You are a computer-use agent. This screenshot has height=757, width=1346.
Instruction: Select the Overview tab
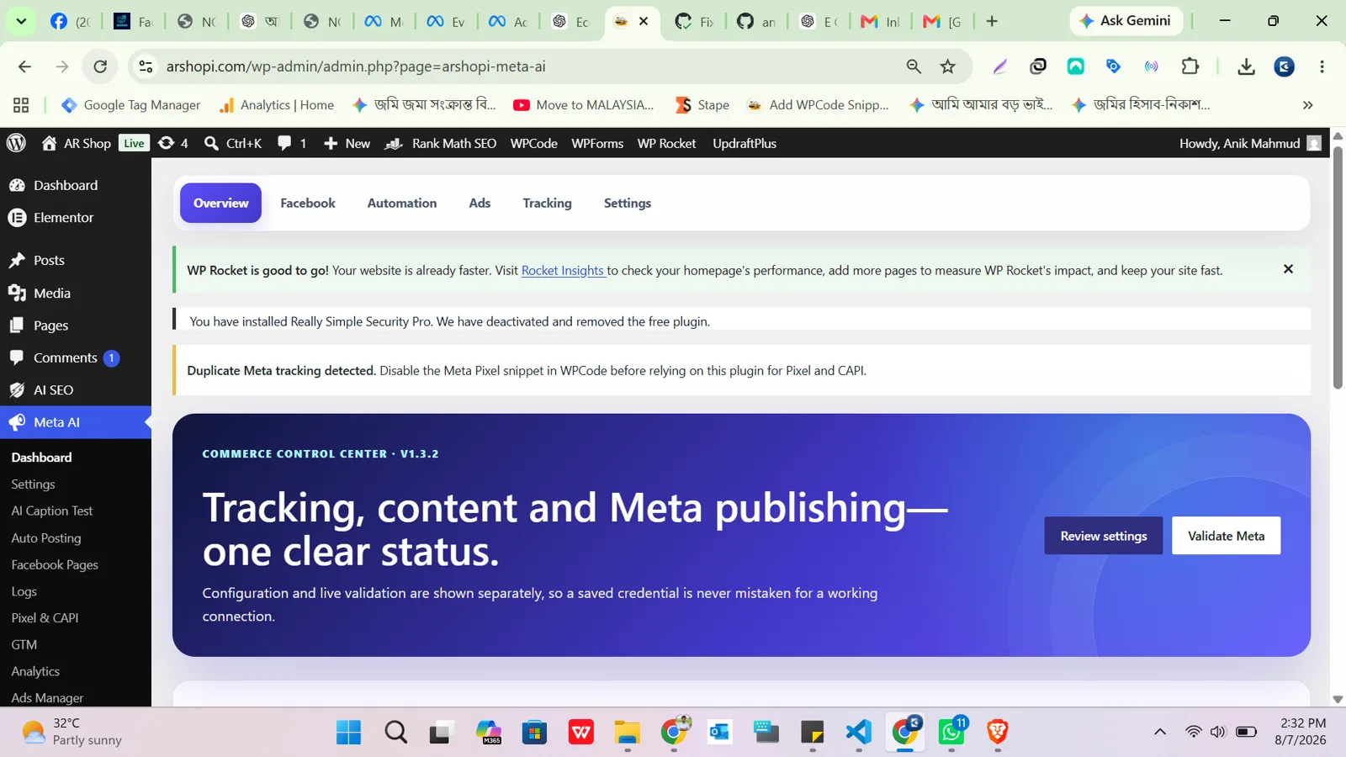coord(220,203)
